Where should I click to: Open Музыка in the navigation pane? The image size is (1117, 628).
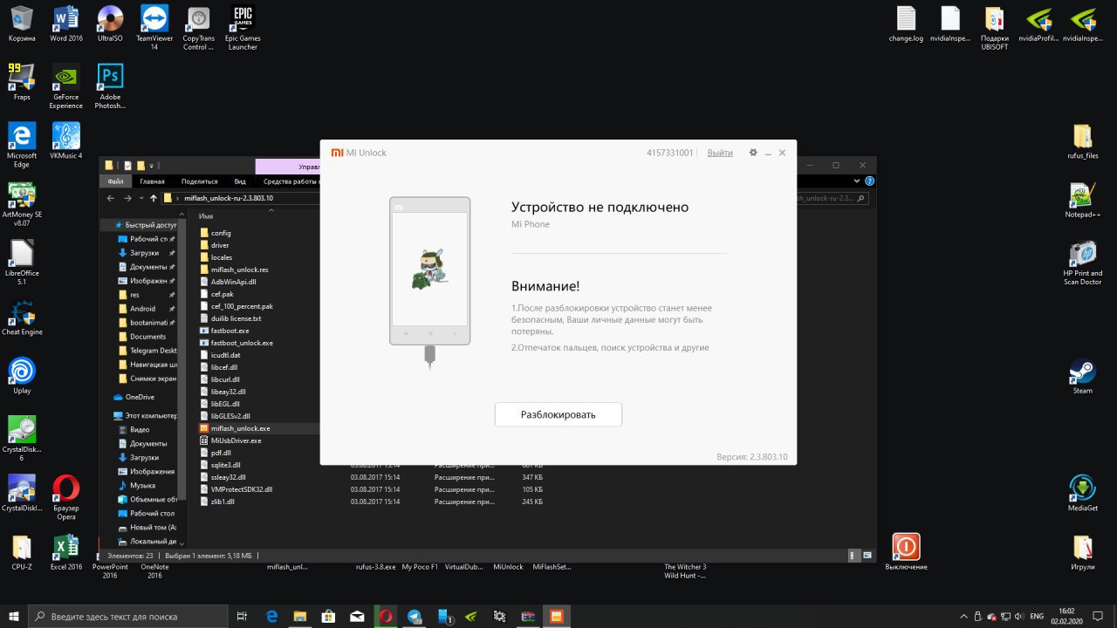(x=142, y=486)
